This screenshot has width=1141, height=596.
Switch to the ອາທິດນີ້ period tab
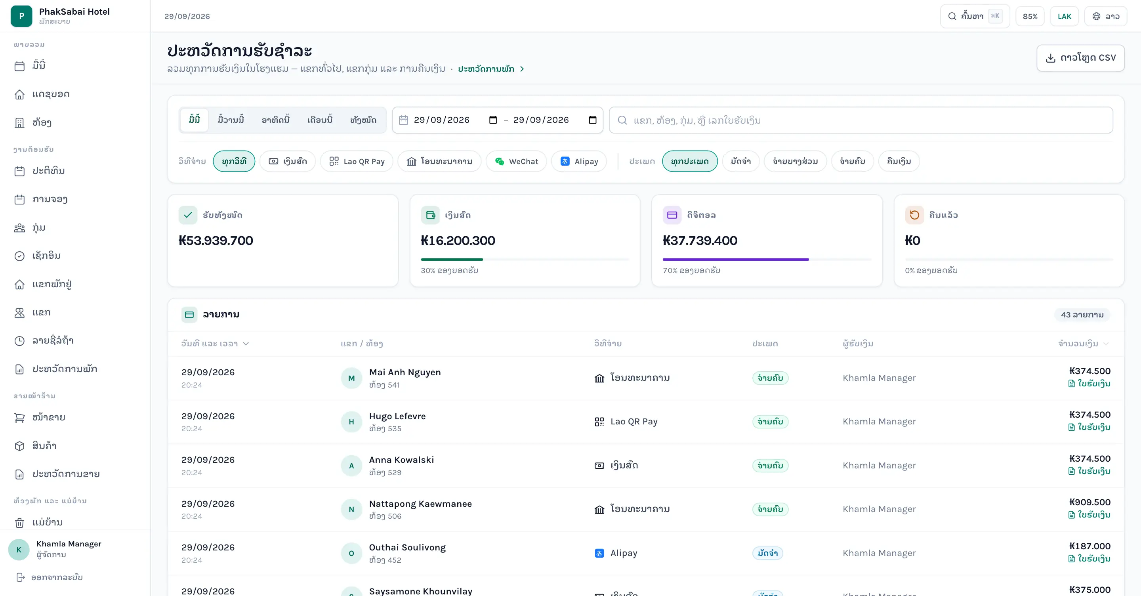tap(275, 120)
